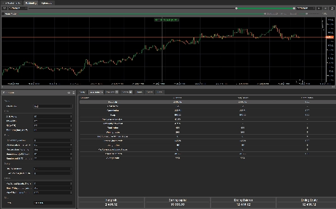Screen dimensions: 336x209
Task: Open the backtest start date dropdown
Action: click(18, 8)
